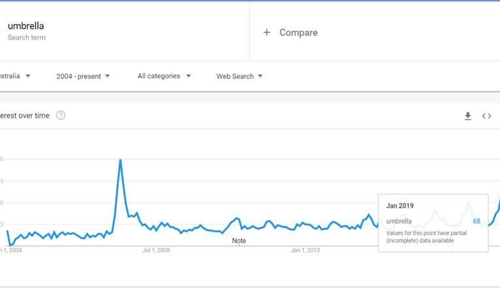
Task: Click 'umbrella' label inside the tooltip
Action: pyautogui.click(x=399, y=221)
